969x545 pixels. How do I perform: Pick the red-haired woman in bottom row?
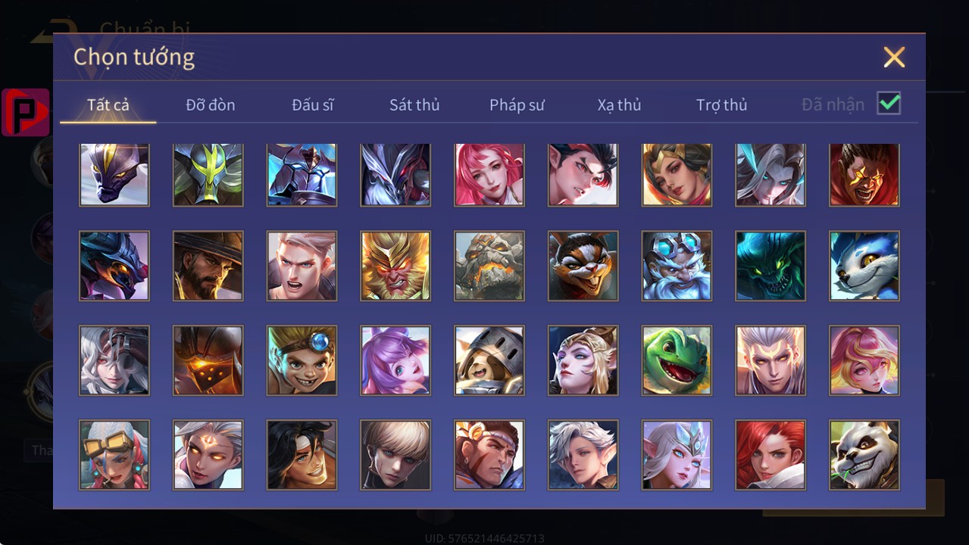[771, 455]
